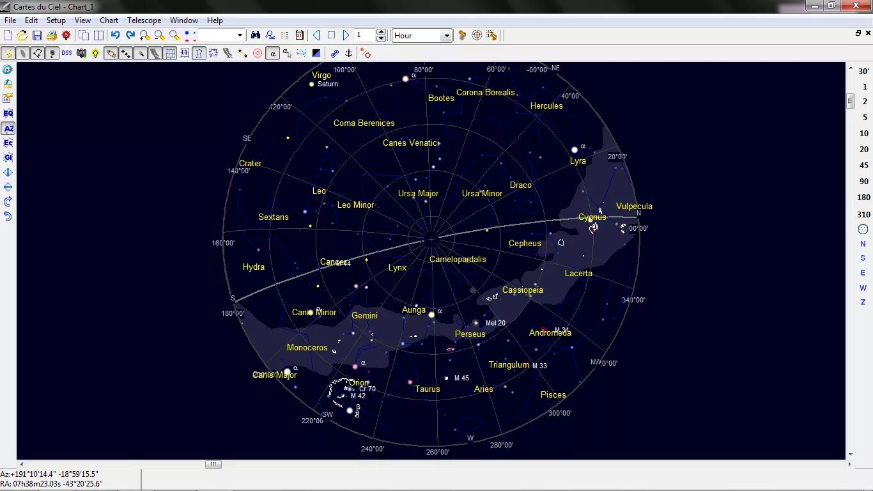Toggle night vision light bulb
Image resolution: width=873 pixels, height=491 pixels.
[96, 53]
